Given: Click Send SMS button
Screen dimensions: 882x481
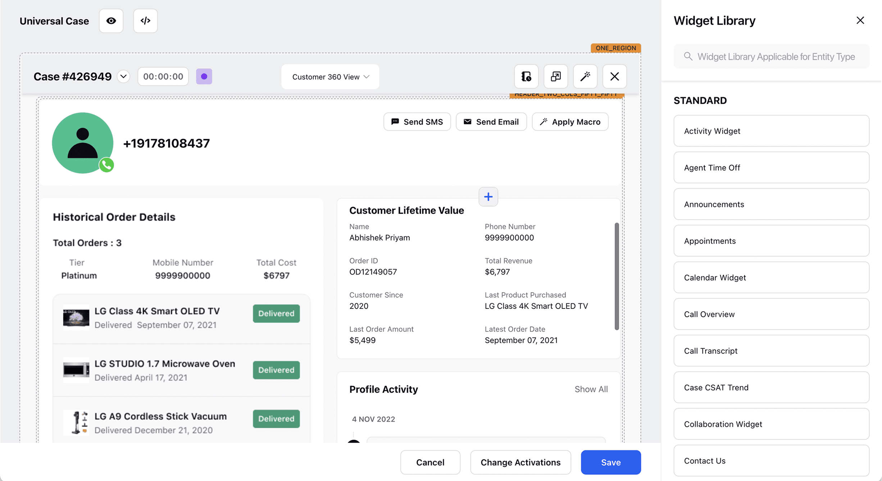Looking at the screenshot, I should 417,122.
